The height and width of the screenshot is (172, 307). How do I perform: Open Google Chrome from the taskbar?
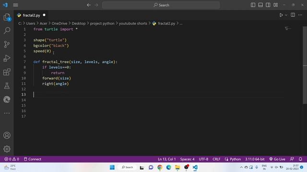pos(160,167)
